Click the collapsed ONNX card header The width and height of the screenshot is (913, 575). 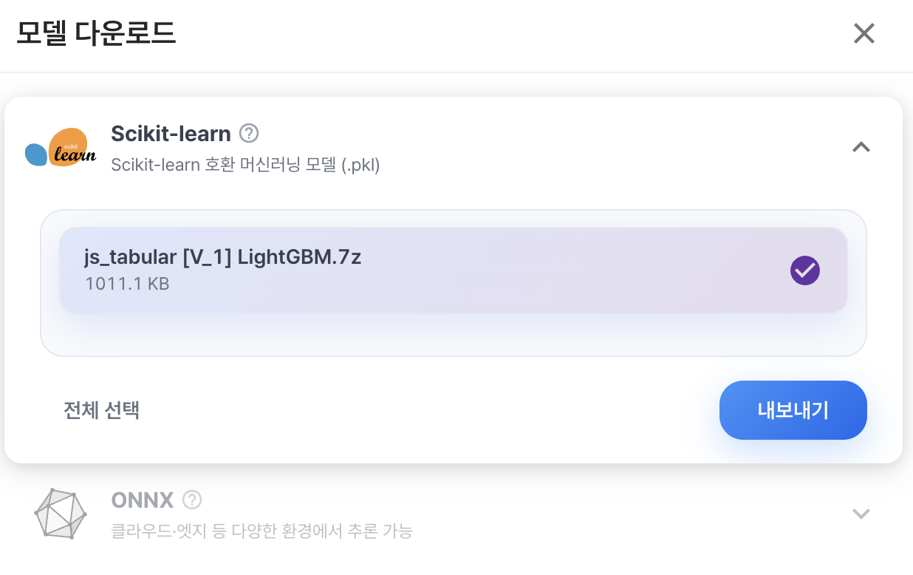coord(453,514)
